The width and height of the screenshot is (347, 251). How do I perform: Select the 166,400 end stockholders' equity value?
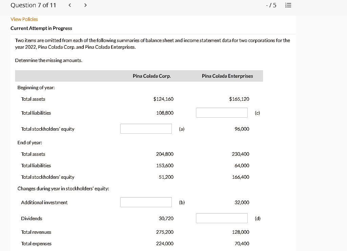click(x=241, y=177)
